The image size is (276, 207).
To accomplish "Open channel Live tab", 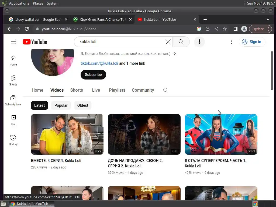I will point(96,90).
